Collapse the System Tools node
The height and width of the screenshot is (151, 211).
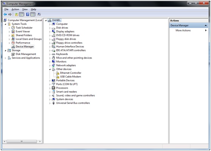(6, 24)
